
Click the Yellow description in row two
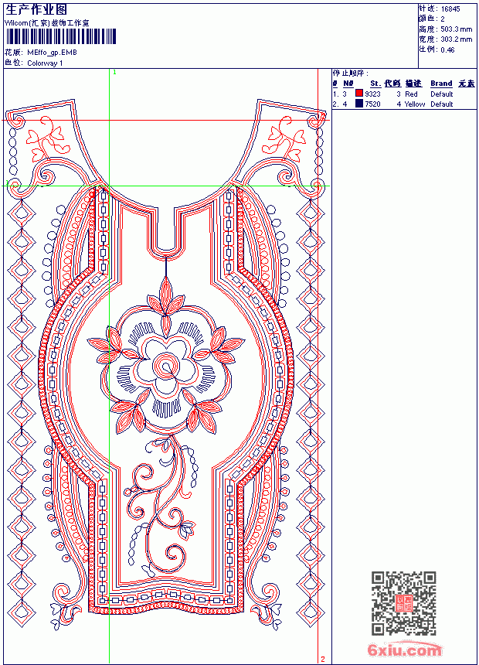[414, 104]
